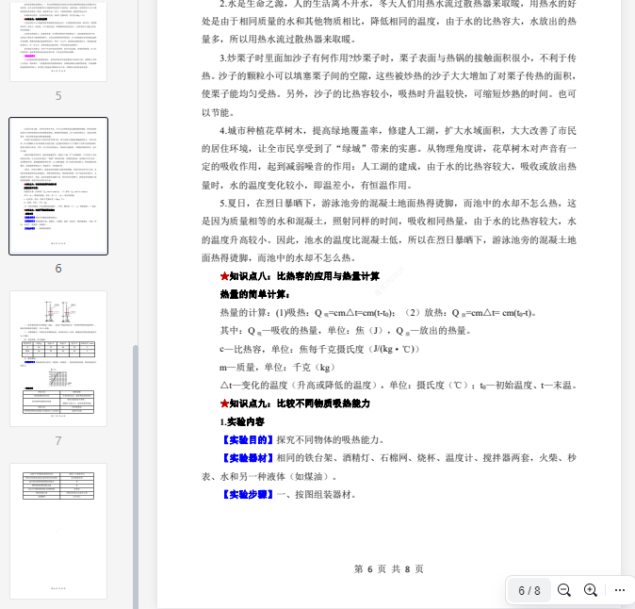Viewport: 635px width, 609px height.
Task: Click the thumbnail sidebar scrollbar handle
Action: [136, 471]
